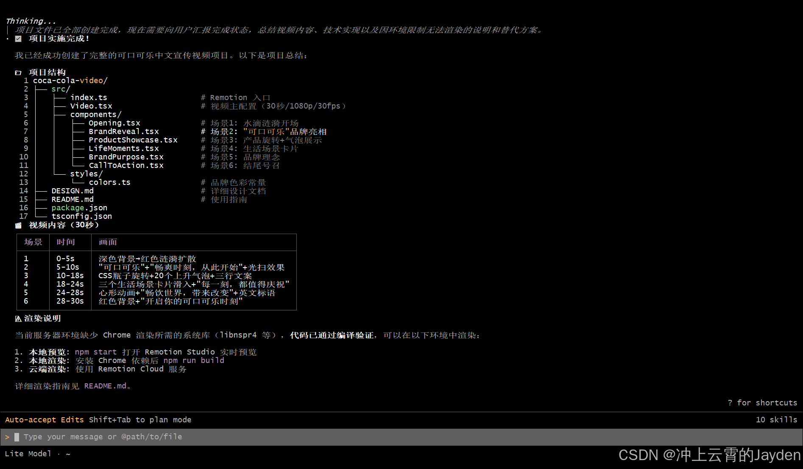The height and width of the screenshot is (469, 803).
Task: Click the 红色背景 closing scene description cell
Action: coord(170,301)
